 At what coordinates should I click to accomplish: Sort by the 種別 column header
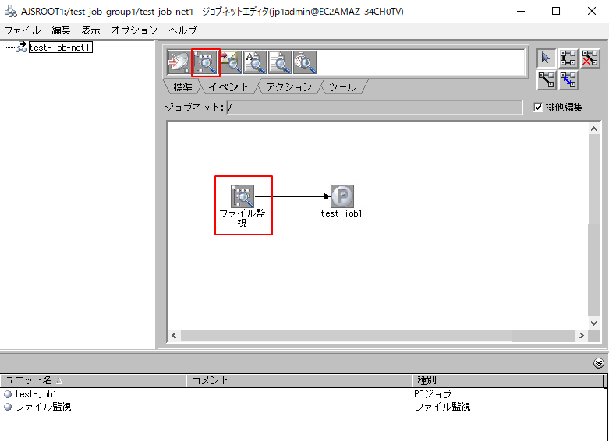pyautogui.click(x=508, y=380)
